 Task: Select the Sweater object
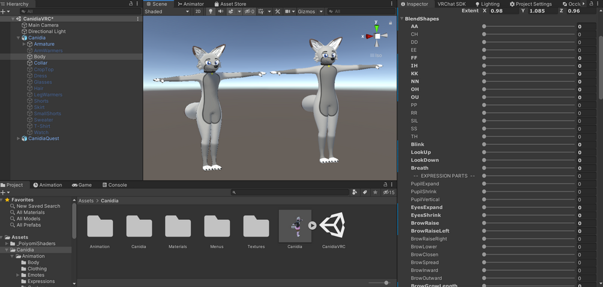coord(43,120)
